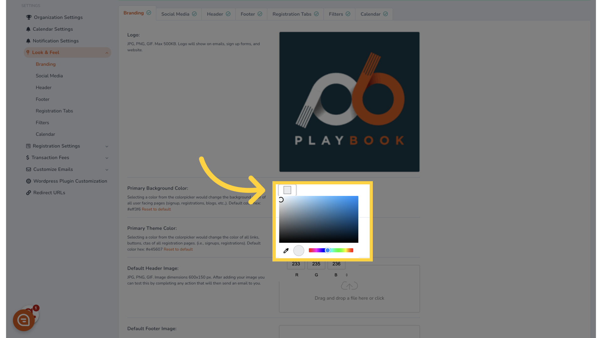Expand the Customize Emails chevron
The width and height of the screenshot is (602, 338).
pos(107,170)
